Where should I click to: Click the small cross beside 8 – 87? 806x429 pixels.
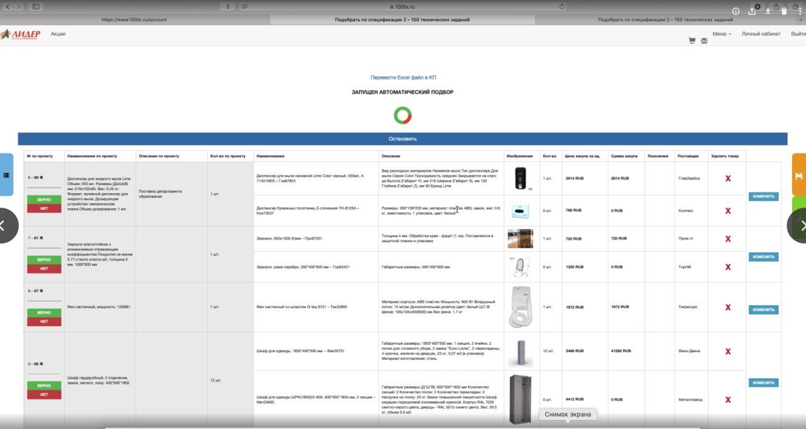tap(42, 291)
